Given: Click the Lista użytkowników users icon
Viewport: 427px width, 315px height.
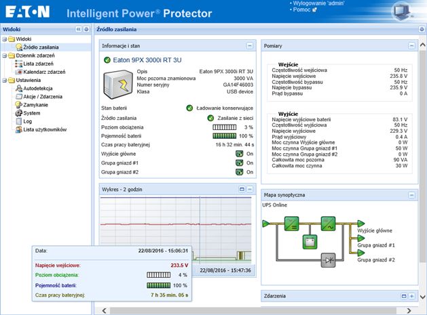Looking at the screenshot, I should point(19,129).
